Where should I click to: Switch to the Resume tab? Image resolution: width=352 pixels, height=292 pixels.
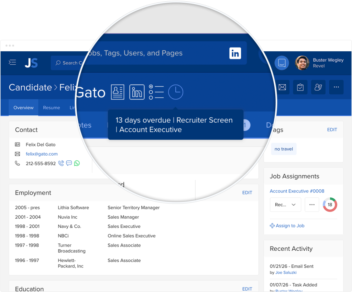point(51,107)
